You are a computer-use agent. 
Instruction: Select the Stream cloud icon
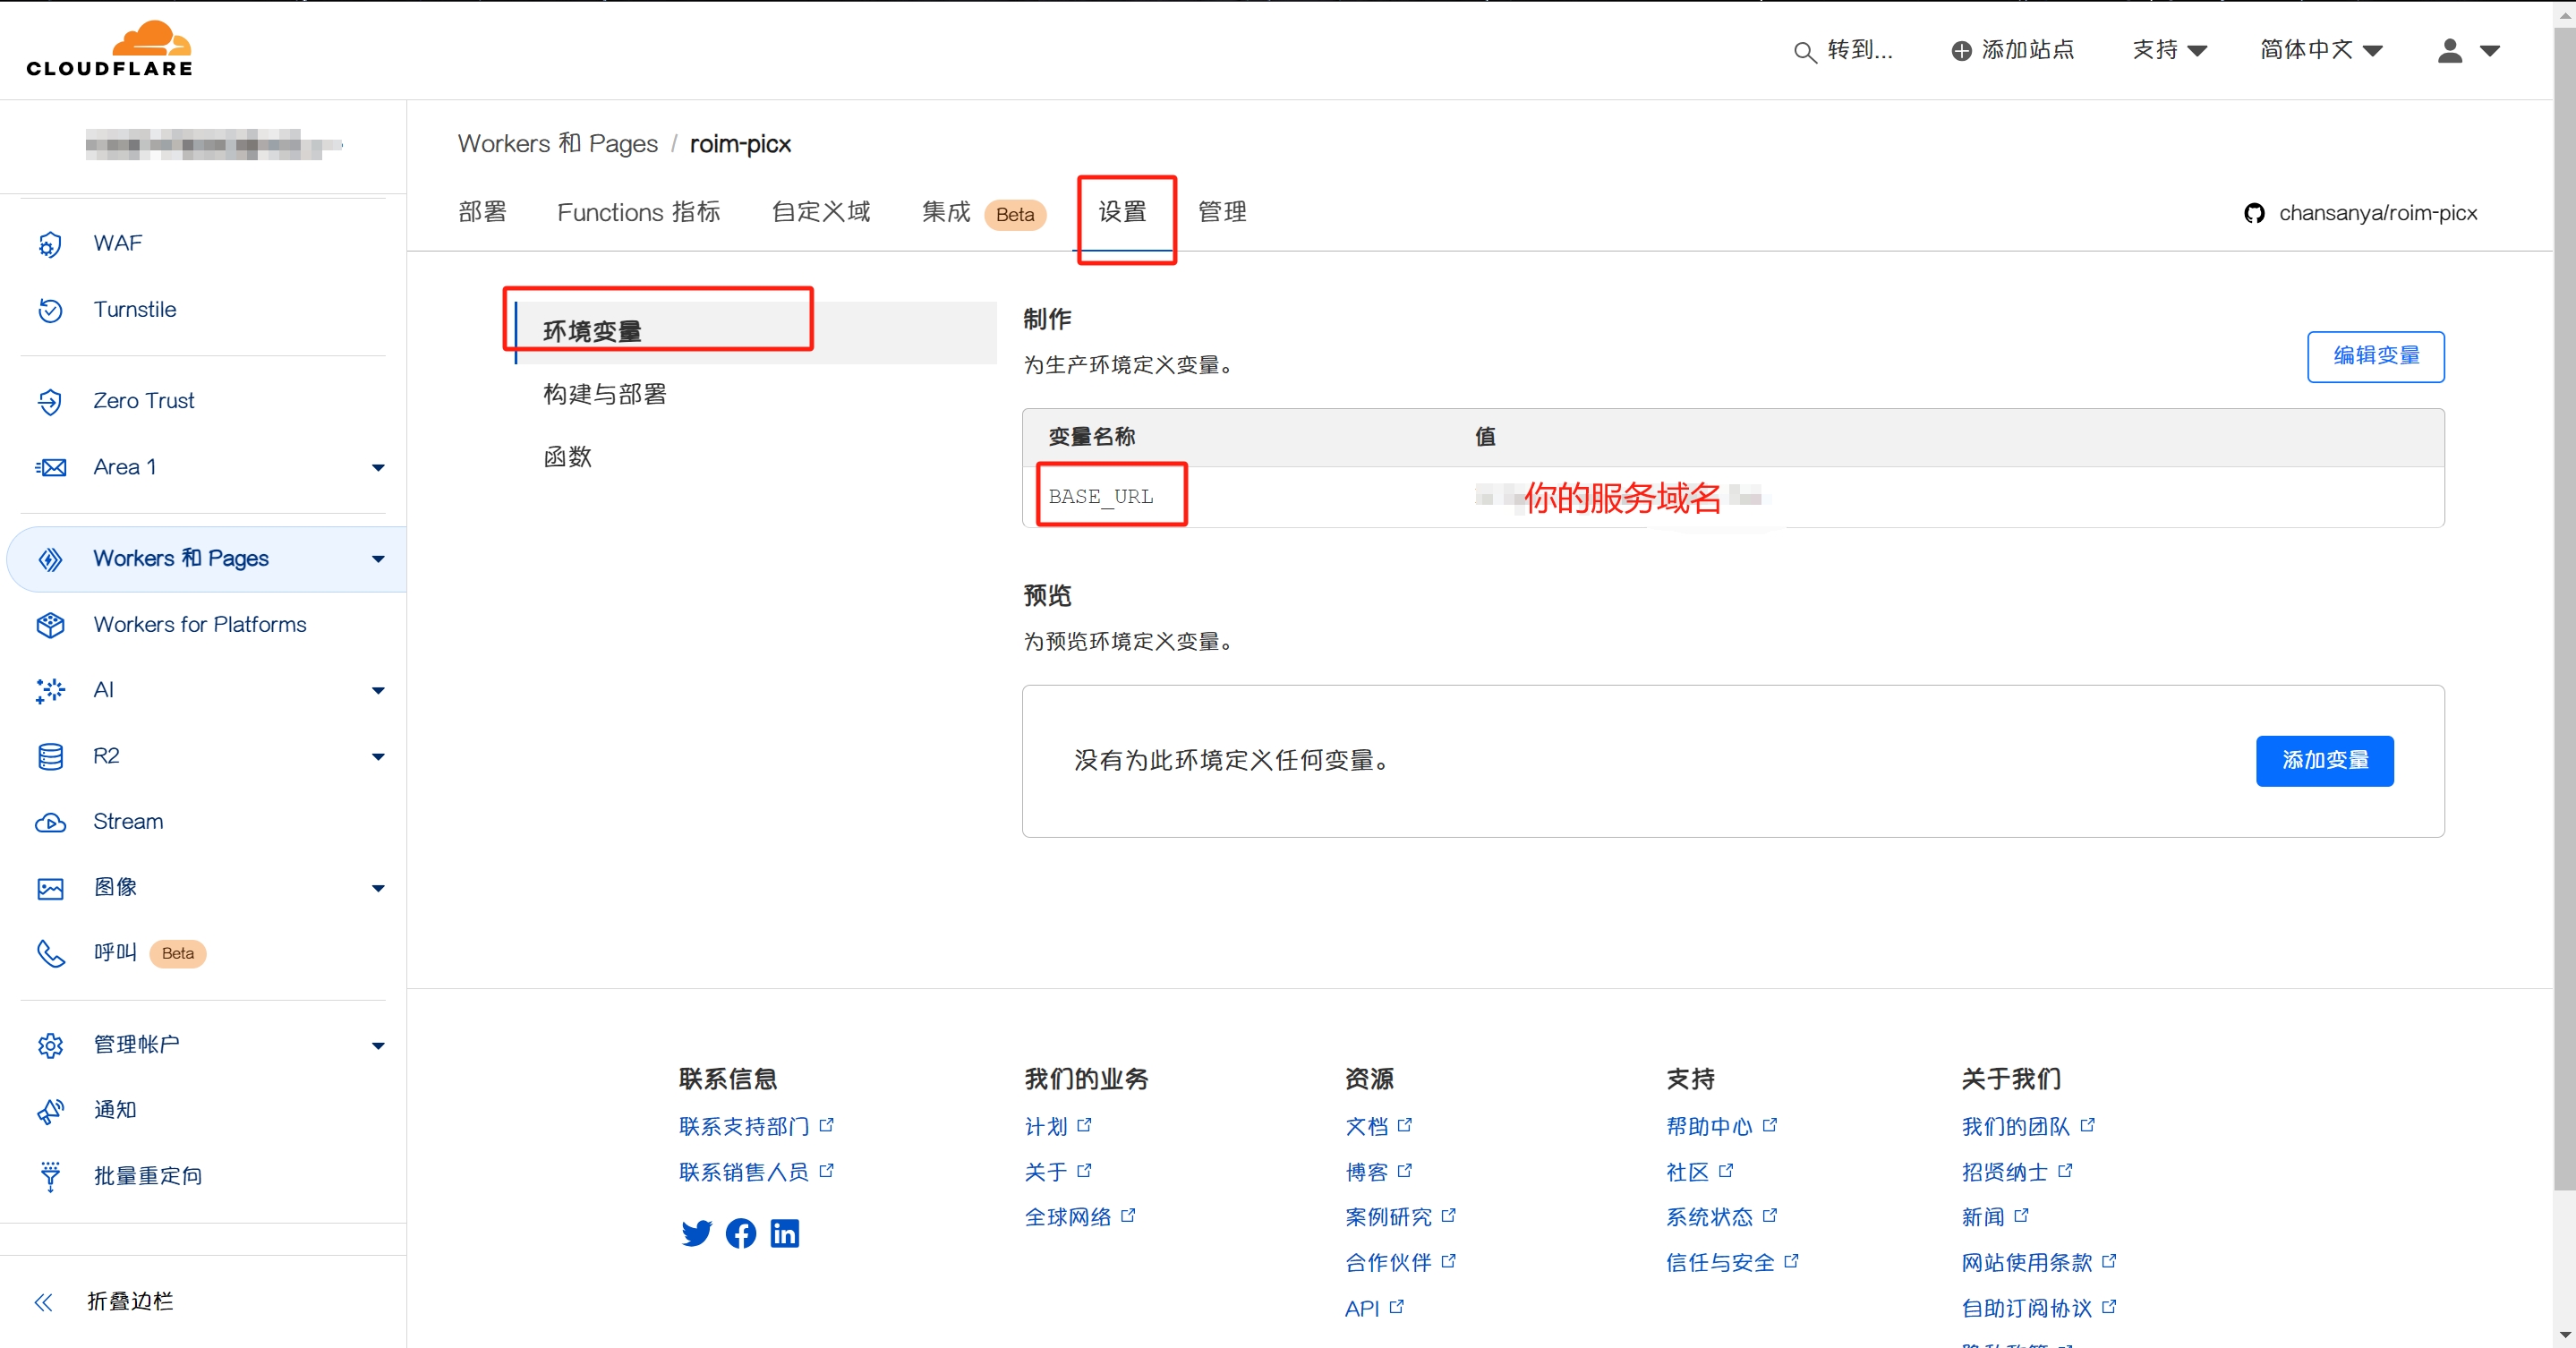pyautogui.click(x=50, y=822)
